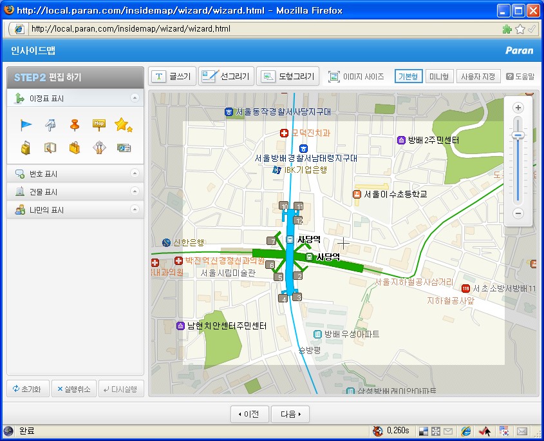544x441 pixels.
Task: Go back with the 이전 button
Action: tap(249, 414)
